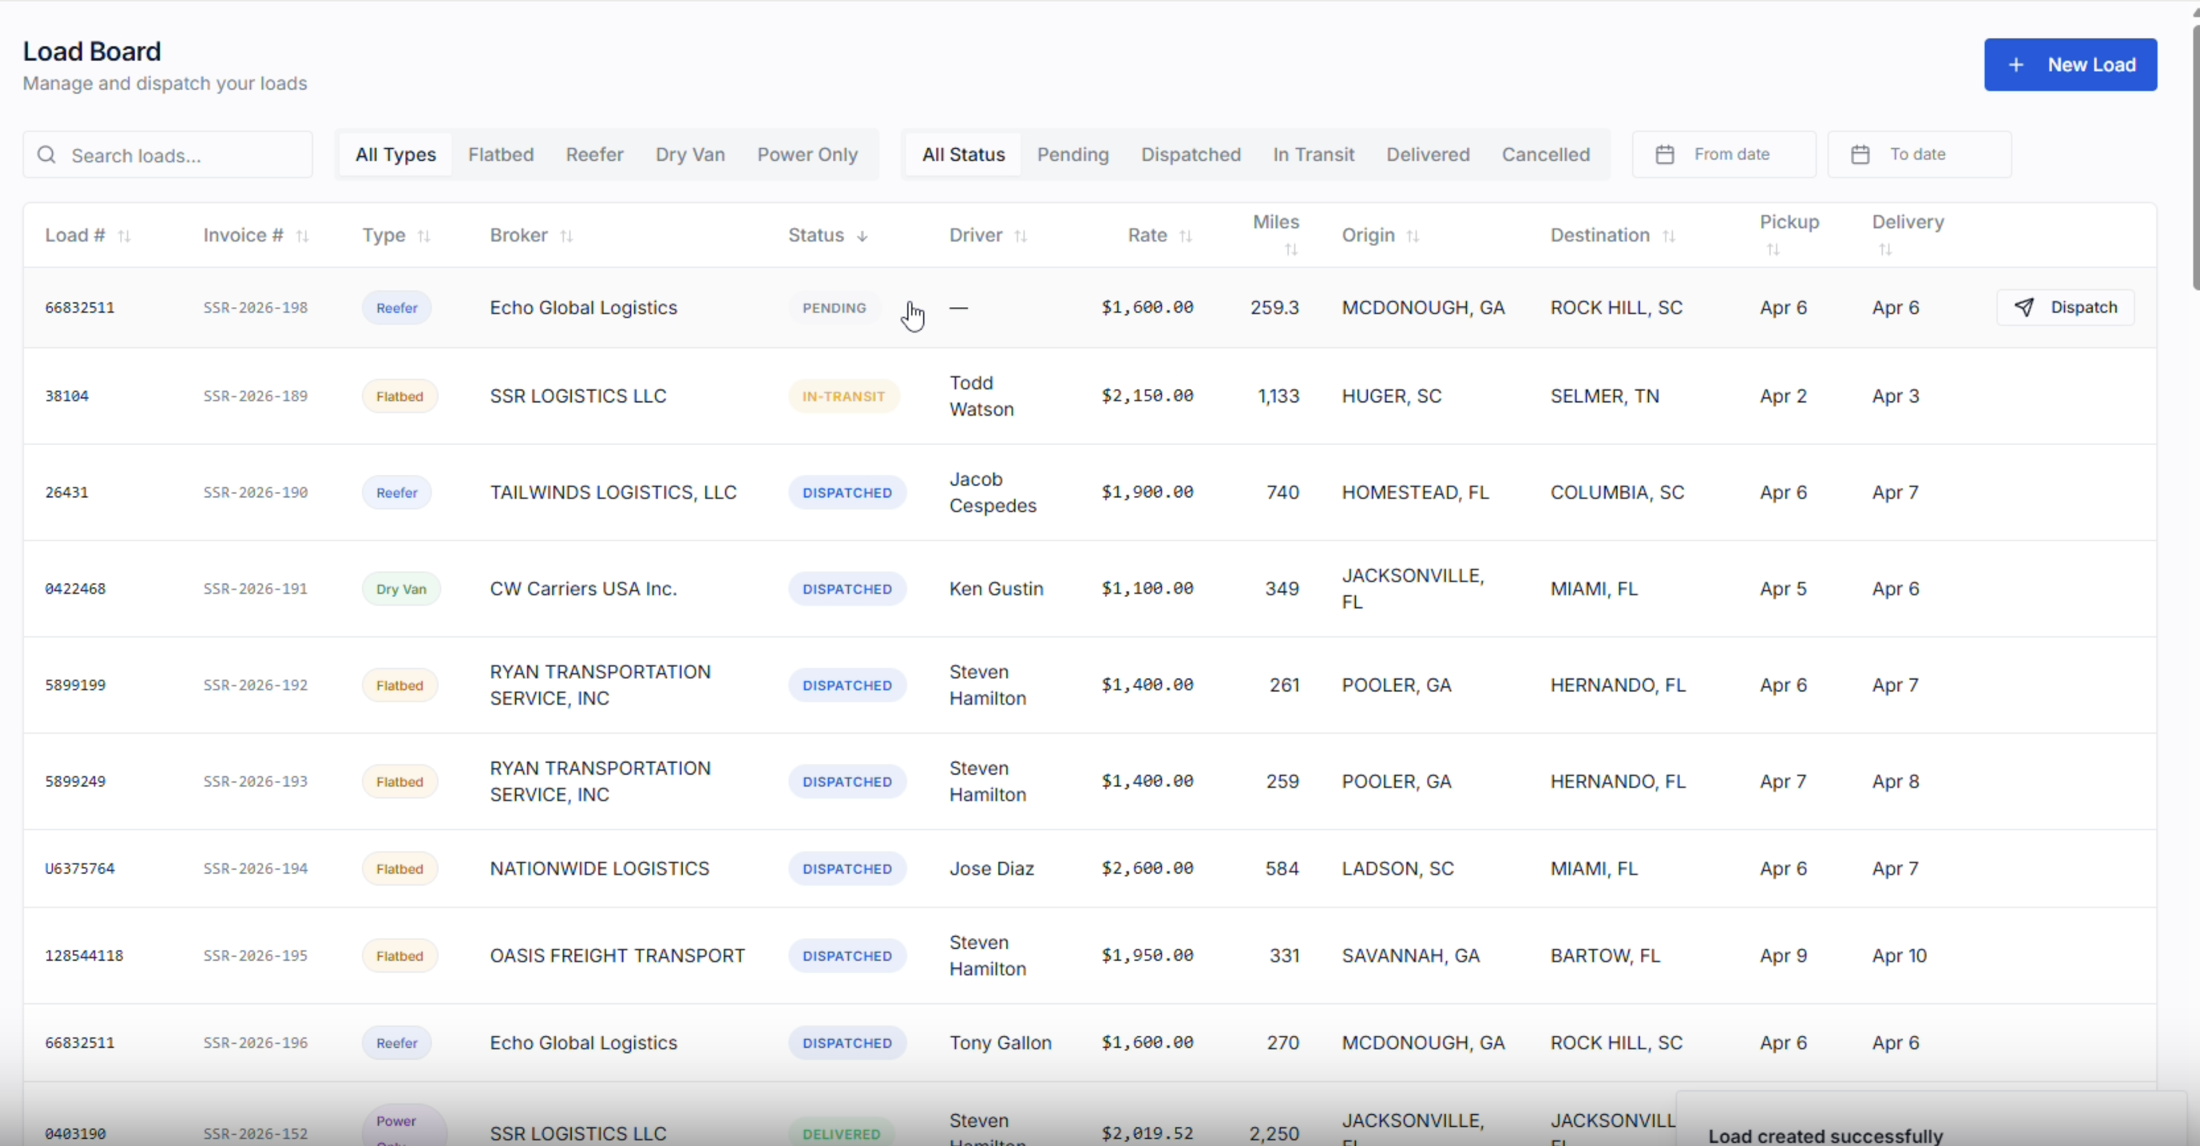This screenshot has width=2200, height=1146.
Task: Open the To date calendar icon
Action: (x=1861, y=154)
